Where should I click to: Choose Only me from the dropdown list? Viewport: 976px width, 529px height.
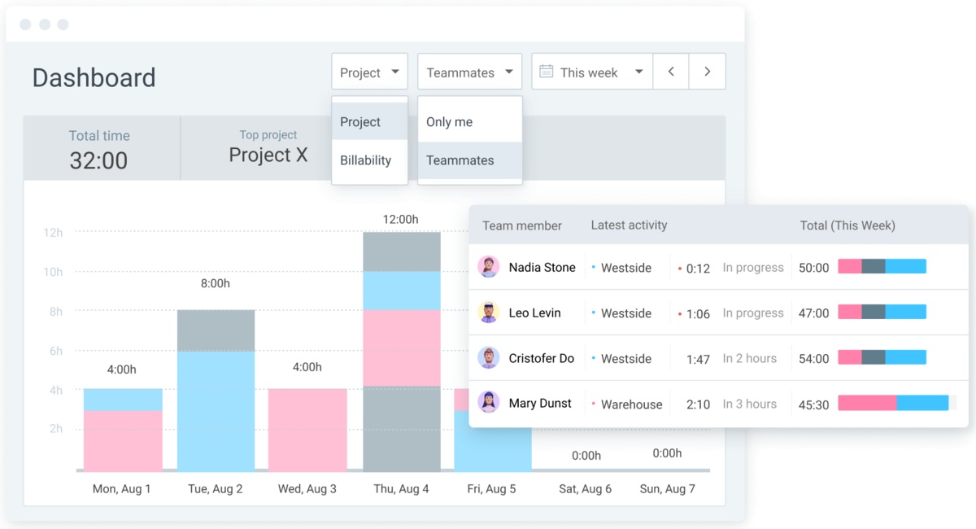coord(450,122)
